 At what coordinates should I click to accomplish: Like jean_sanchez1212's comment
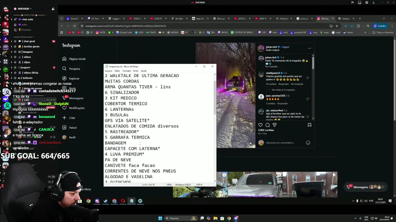308,99
